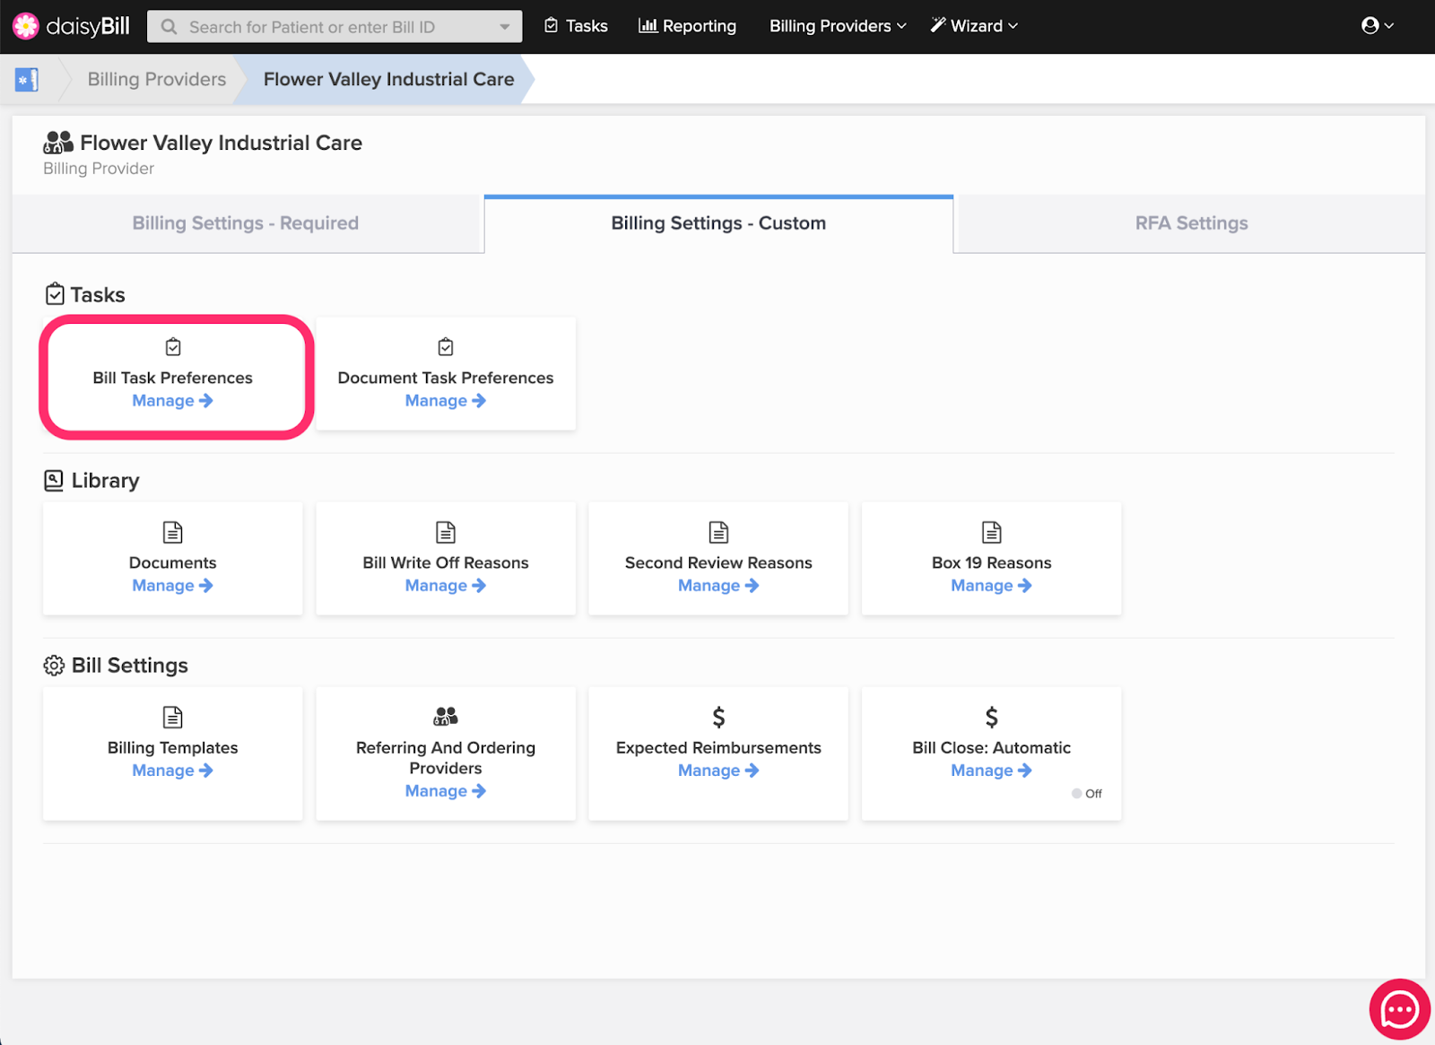Go to Billing Providers breadcrumb
The width and height of the screenshot is (1435, 1045).
(157, 79)
